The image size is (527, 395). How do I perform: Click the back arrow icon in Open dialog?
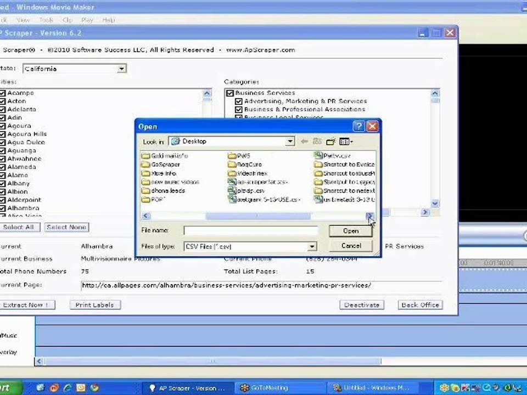(x=304, y=142)
